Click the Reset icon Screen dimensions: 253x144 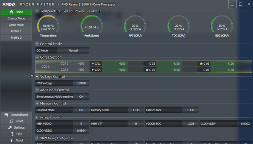click(12, 121)
